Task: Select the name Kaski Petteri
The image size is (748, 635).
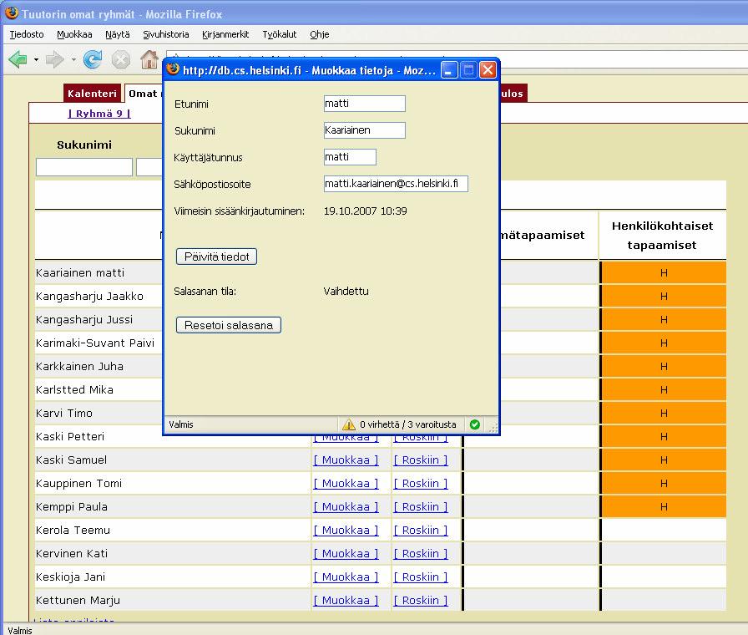Action: coord(70,436)
